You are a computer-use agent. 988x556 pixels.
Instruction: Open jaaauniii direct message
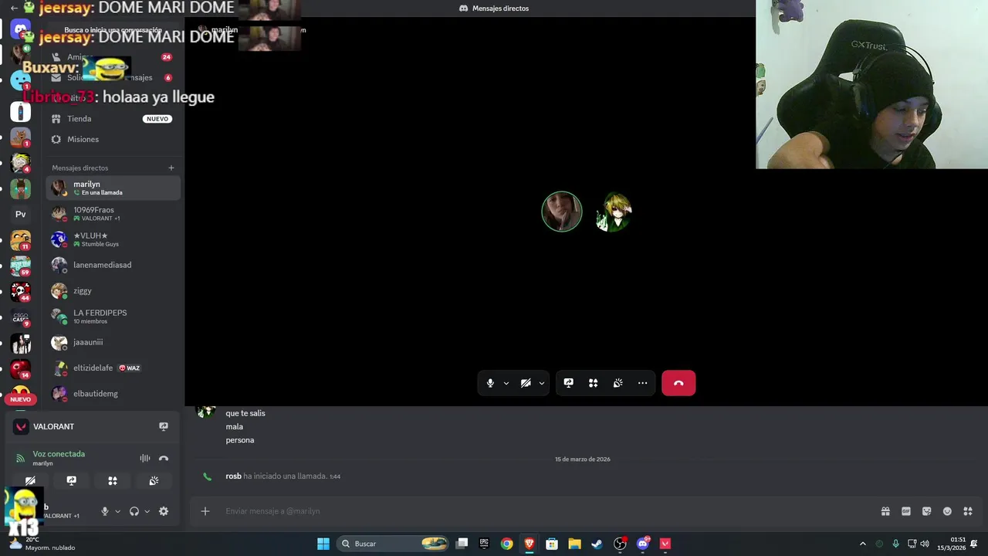[113, 342]
